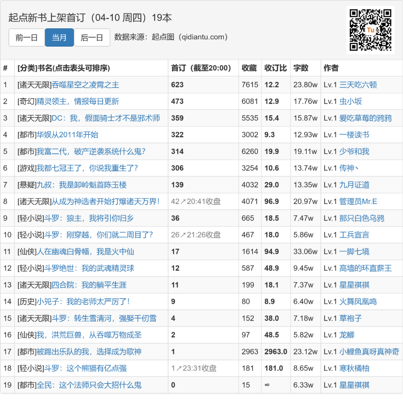Image resolution: width=403 pixels, height=404 pixels.
Task: Open book 吞噬星空之凌霄之主
Action: [x=85, y=85]
